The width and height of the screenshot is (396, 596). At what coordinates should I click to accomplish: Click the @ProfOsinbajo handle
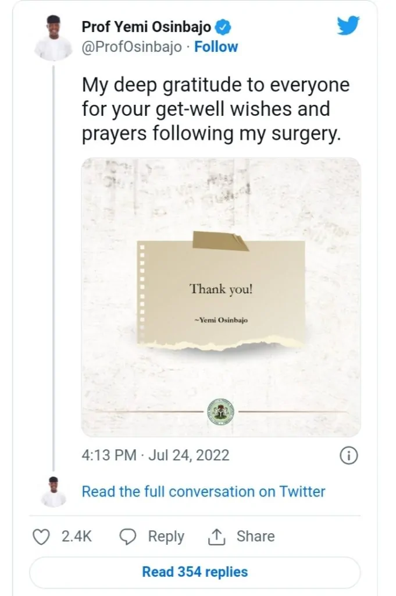tap(133, 47)
